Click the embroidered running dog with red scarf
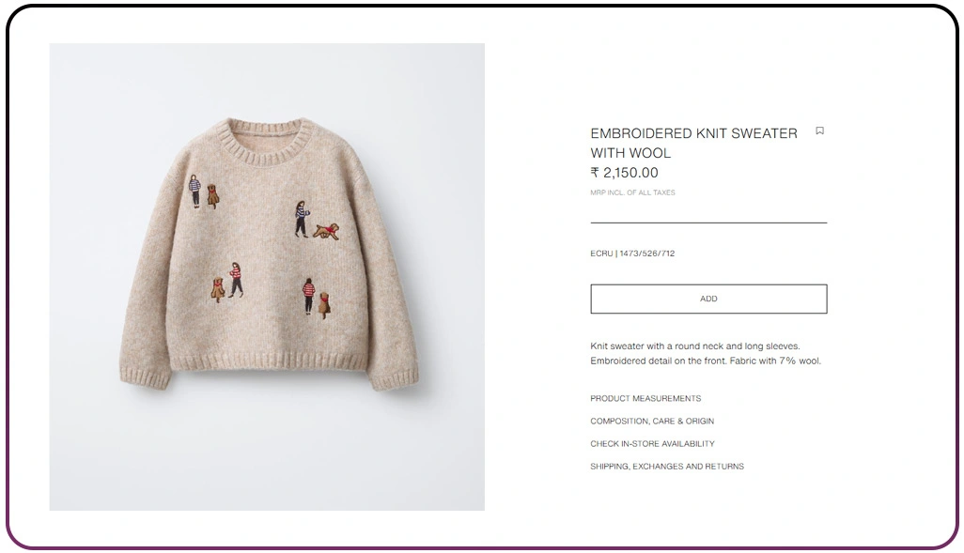 coord(326,231)
